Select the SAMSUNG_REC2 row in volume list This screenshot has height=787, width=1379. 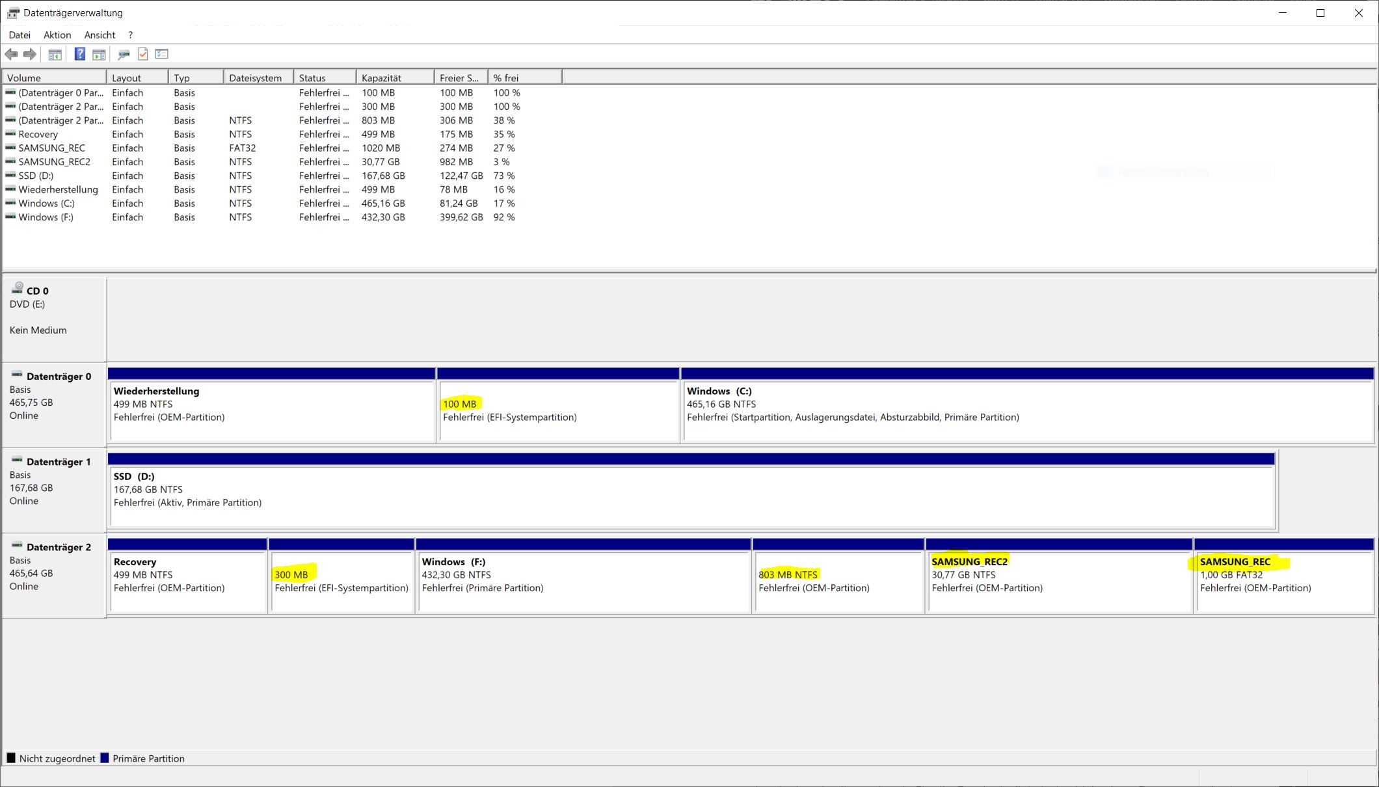pos(54,162)
